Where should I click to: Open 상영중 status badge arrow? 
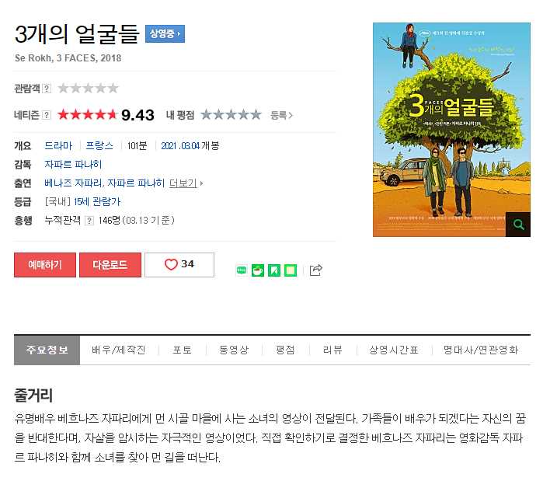point(165,34)
